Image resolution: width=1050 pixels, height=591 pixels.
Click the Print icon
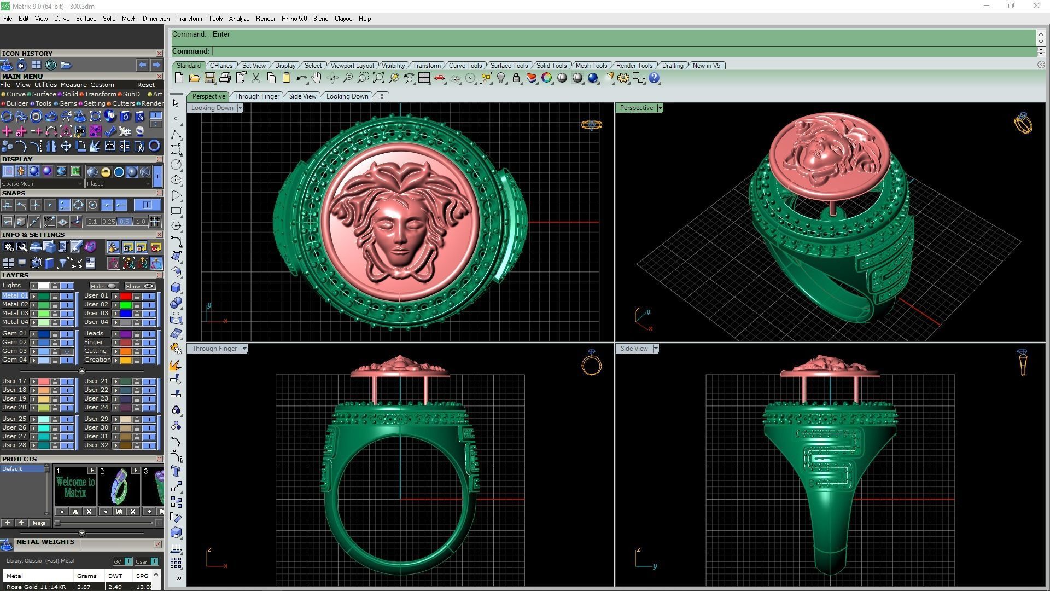225,78
